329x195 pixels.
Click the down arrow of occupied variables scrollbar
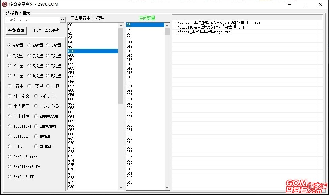[121, 188]
